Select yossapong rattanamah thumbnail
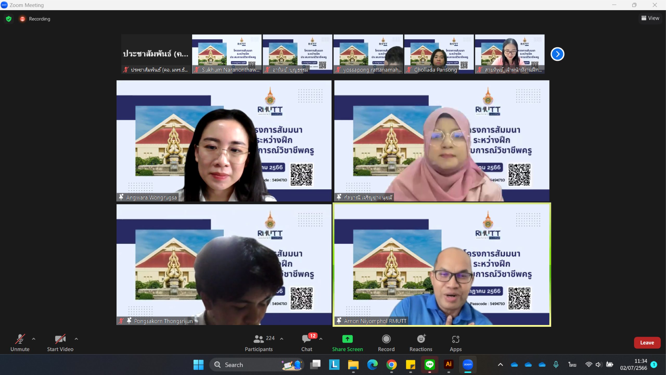Image resolution: width=666 pixels, height=375 pixels. click(x=368, y=54)
